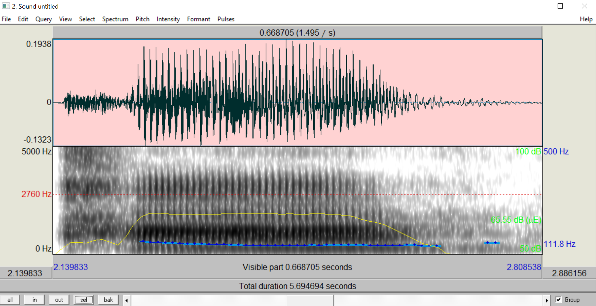
Task: Play the Total duration 5.694694 seconds bar
Action: coord(297,286)
